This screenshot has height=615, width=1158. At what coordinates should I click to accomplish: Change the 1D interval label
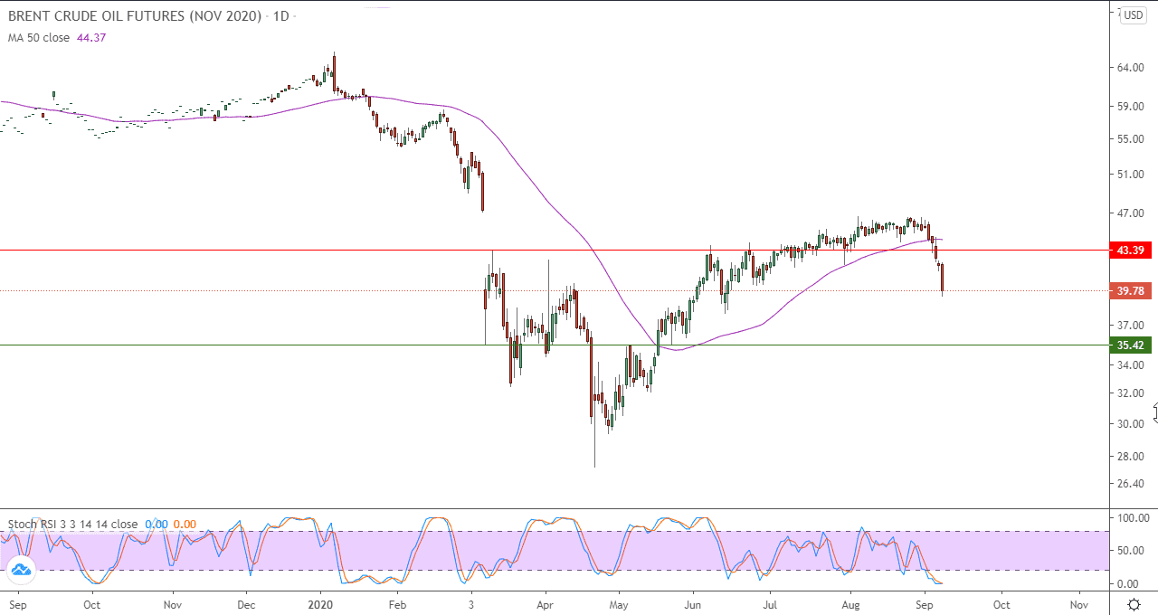[x=282, y=16]
